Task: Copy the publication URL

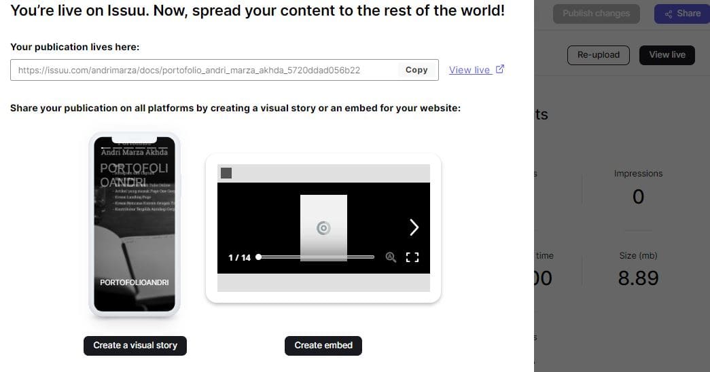Action: [x=416, y=70]
